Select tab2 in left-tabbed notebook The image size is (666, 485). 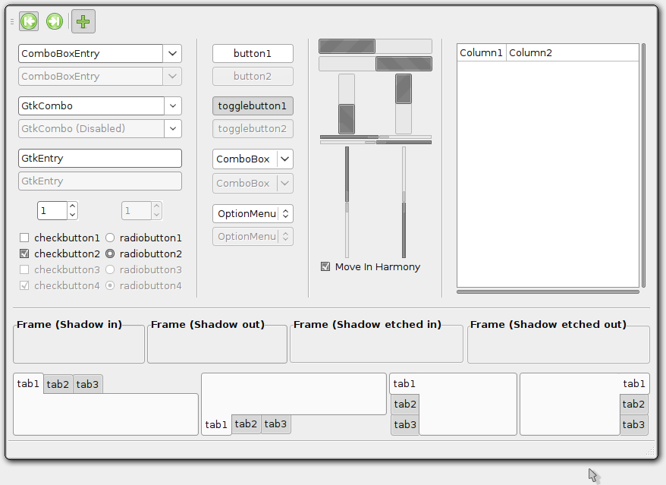click(405, 405)
